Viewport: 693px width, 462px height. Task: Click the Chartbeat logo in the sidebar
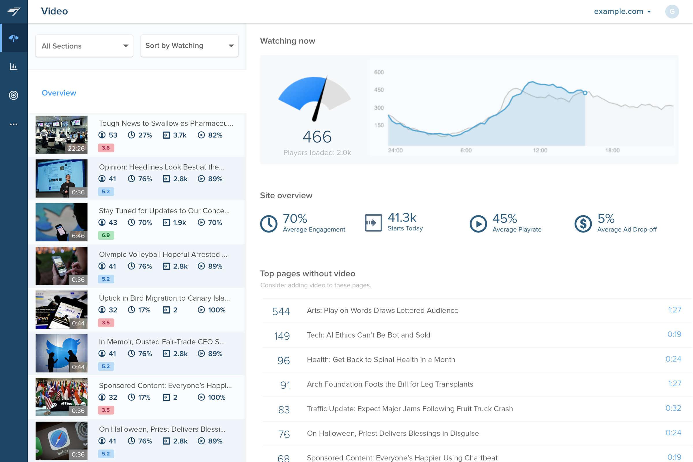pos(14,11)
